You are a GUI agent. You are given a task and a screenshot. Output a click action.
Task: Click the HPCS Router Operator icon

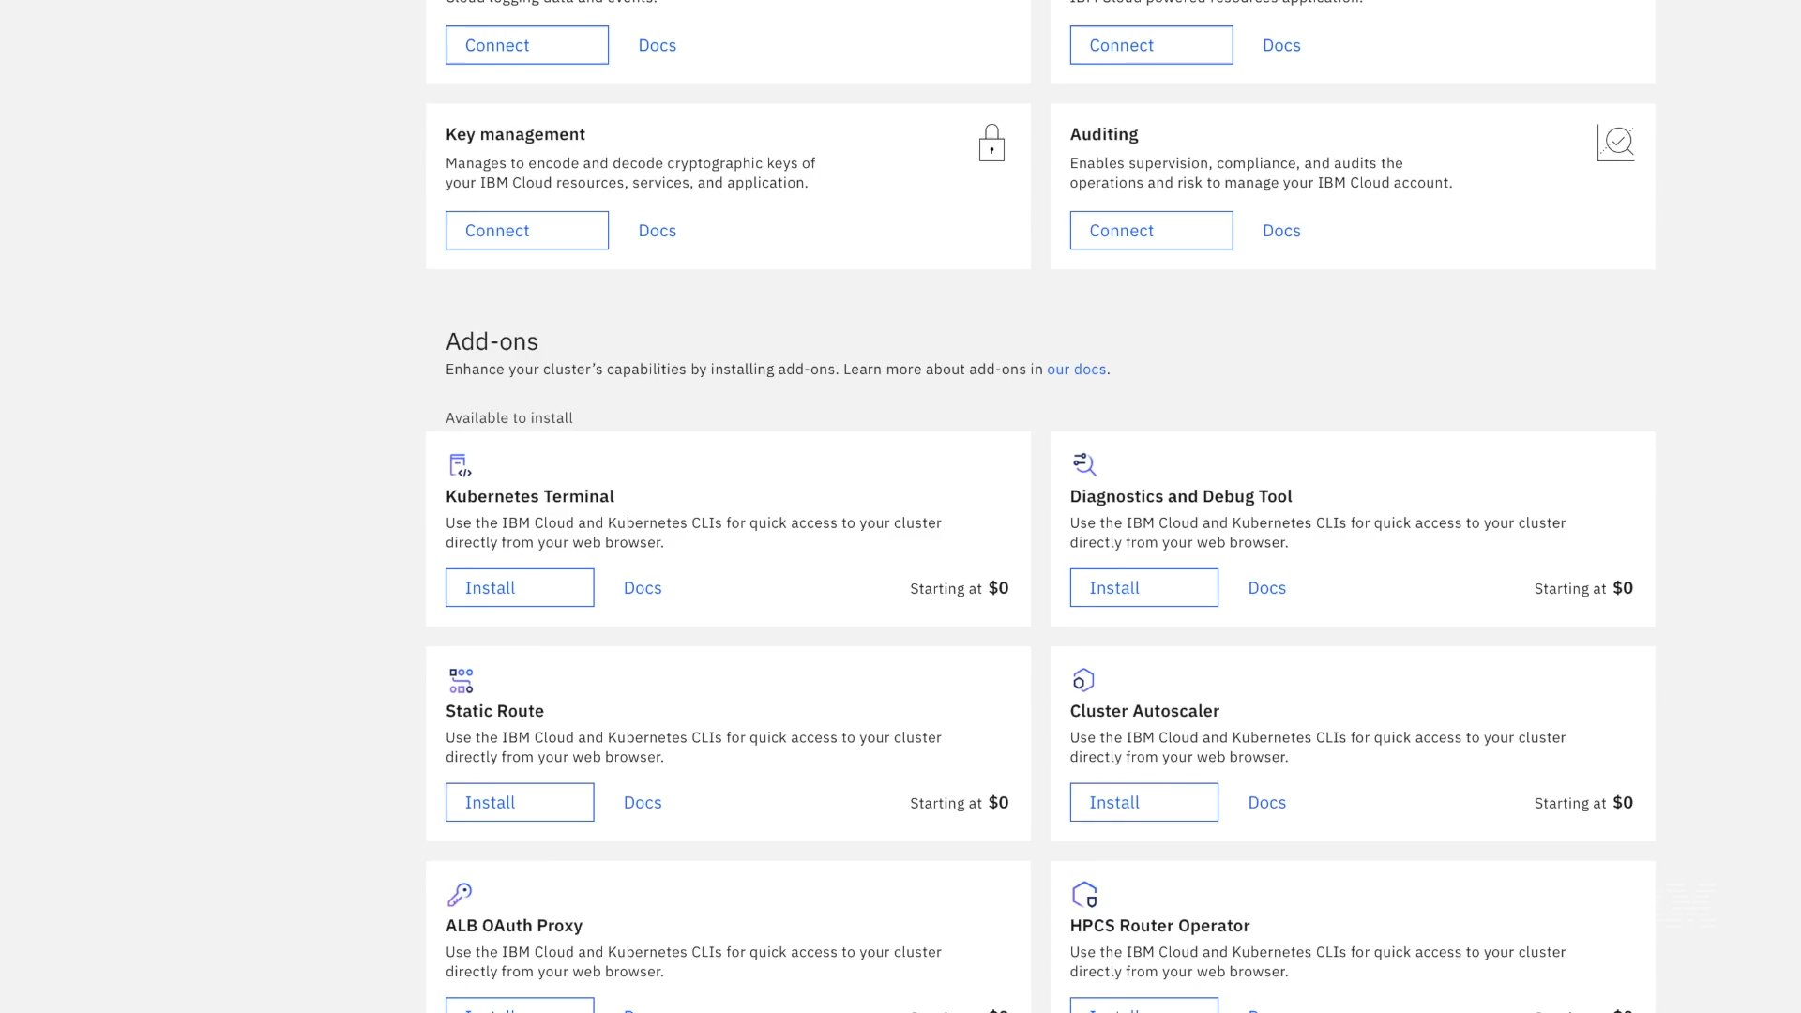(x=1084, y=895)
